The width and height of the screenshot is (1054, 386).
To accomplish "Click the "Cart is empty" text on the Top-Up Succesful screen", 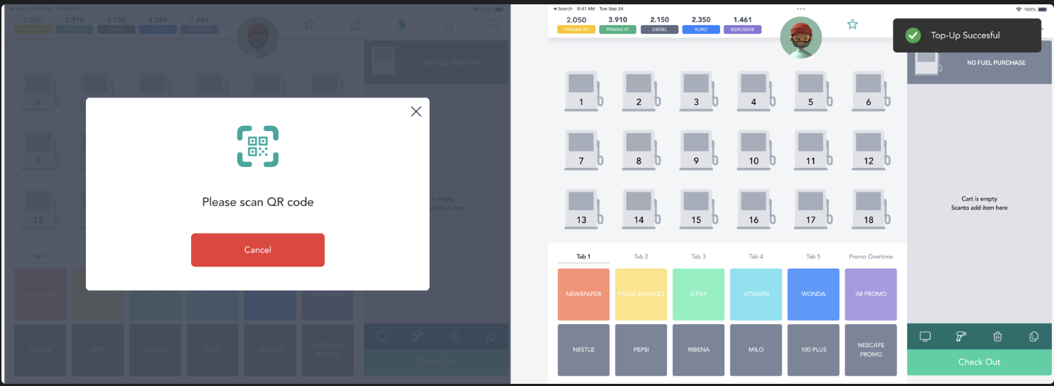I will point(979,199).
